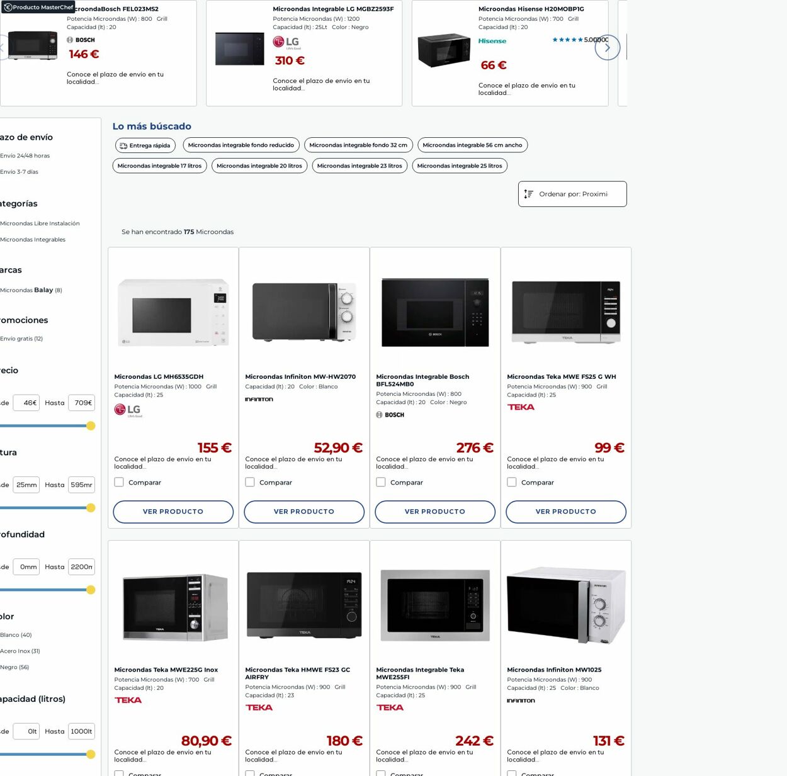Click the max height 595mm field
Image resolution: width=787 pixels, height=776 pixels.
82,485
